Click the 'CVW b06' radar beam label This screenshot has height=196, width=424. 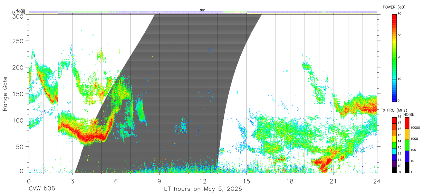pyautogui.click(x=41, y=189)
